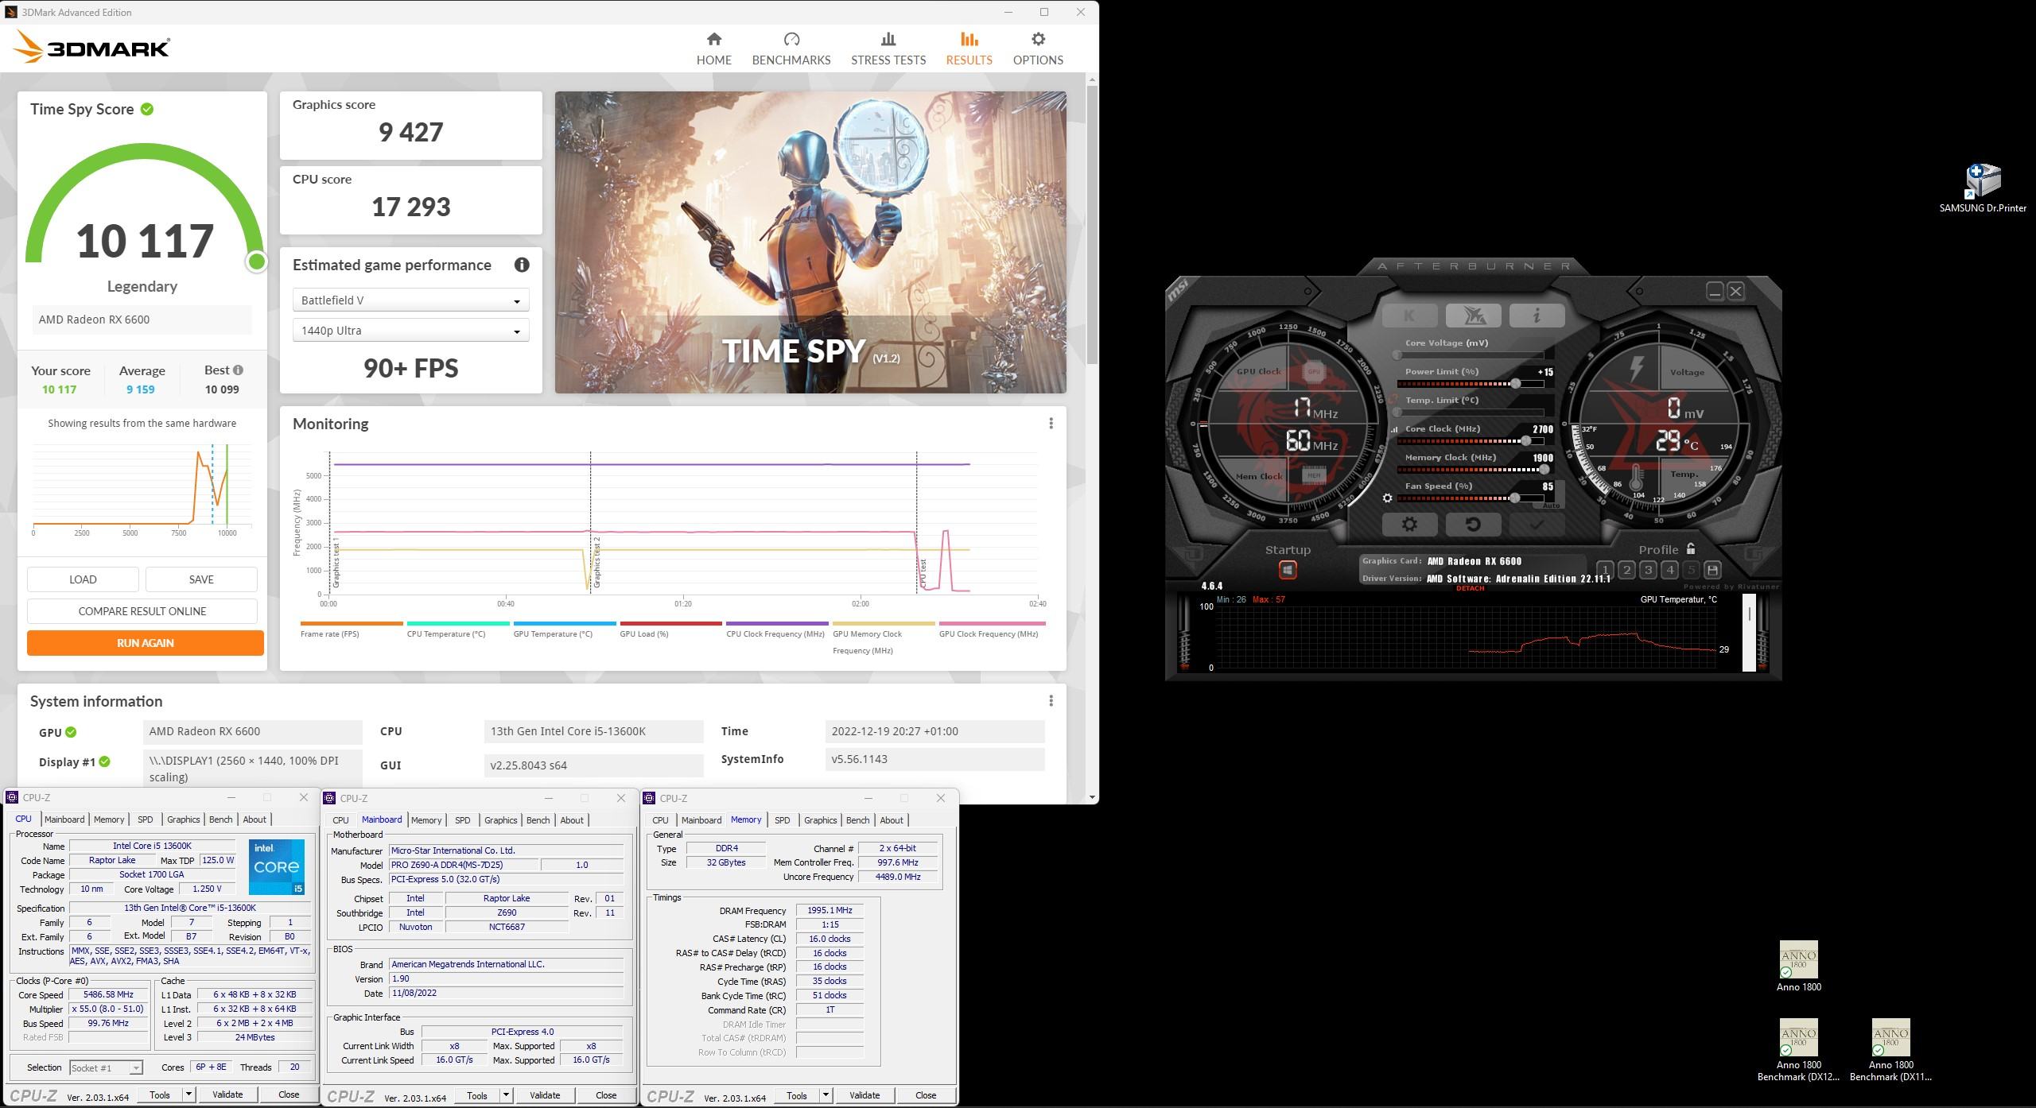Open SAMSUNG Dr.Printer desktop icon
2036x1108 pixels.
tap(1983, 188)
